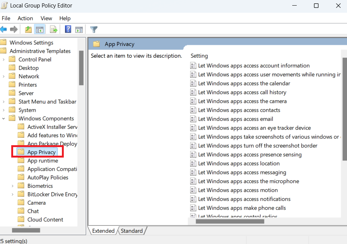Click the Filter funnel icon
Screen dimensions: 347x244
tap(94, 29)
